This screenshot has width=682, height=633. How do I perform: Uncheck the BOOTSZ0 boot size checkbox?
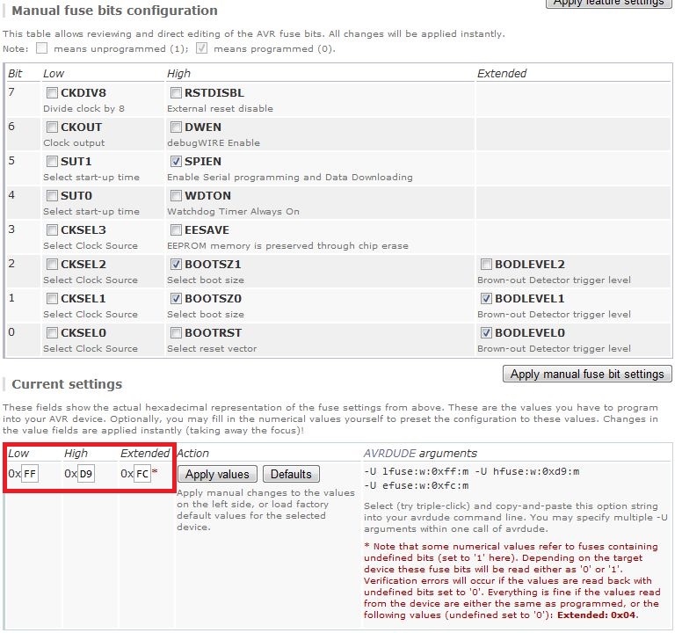click(x=176, y=298)
